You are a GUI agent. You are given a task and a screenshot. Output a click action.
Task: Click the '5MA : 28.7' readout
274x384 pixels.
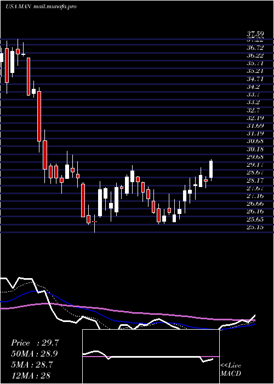[x=32, y=364]
